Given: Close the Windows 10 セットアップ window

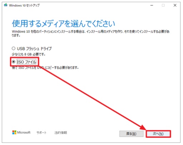Looking at the screenshot, I should tap(175, 5).
